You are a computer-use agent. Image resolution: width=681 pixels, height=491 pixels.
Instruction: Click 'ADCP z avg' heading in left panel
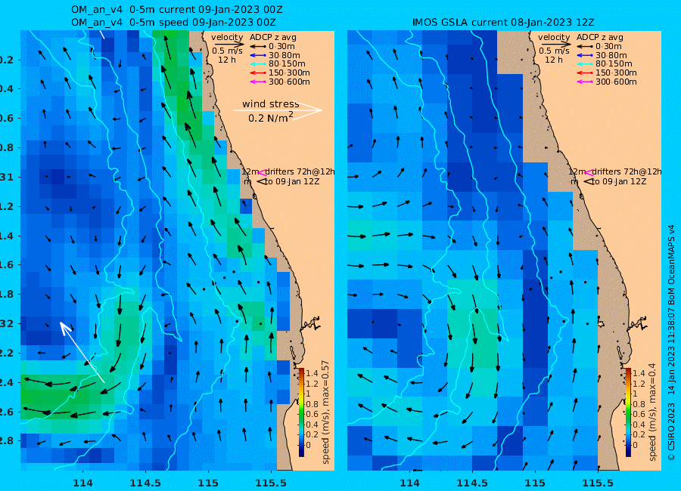pyautogui.click(x=272, y=37)
